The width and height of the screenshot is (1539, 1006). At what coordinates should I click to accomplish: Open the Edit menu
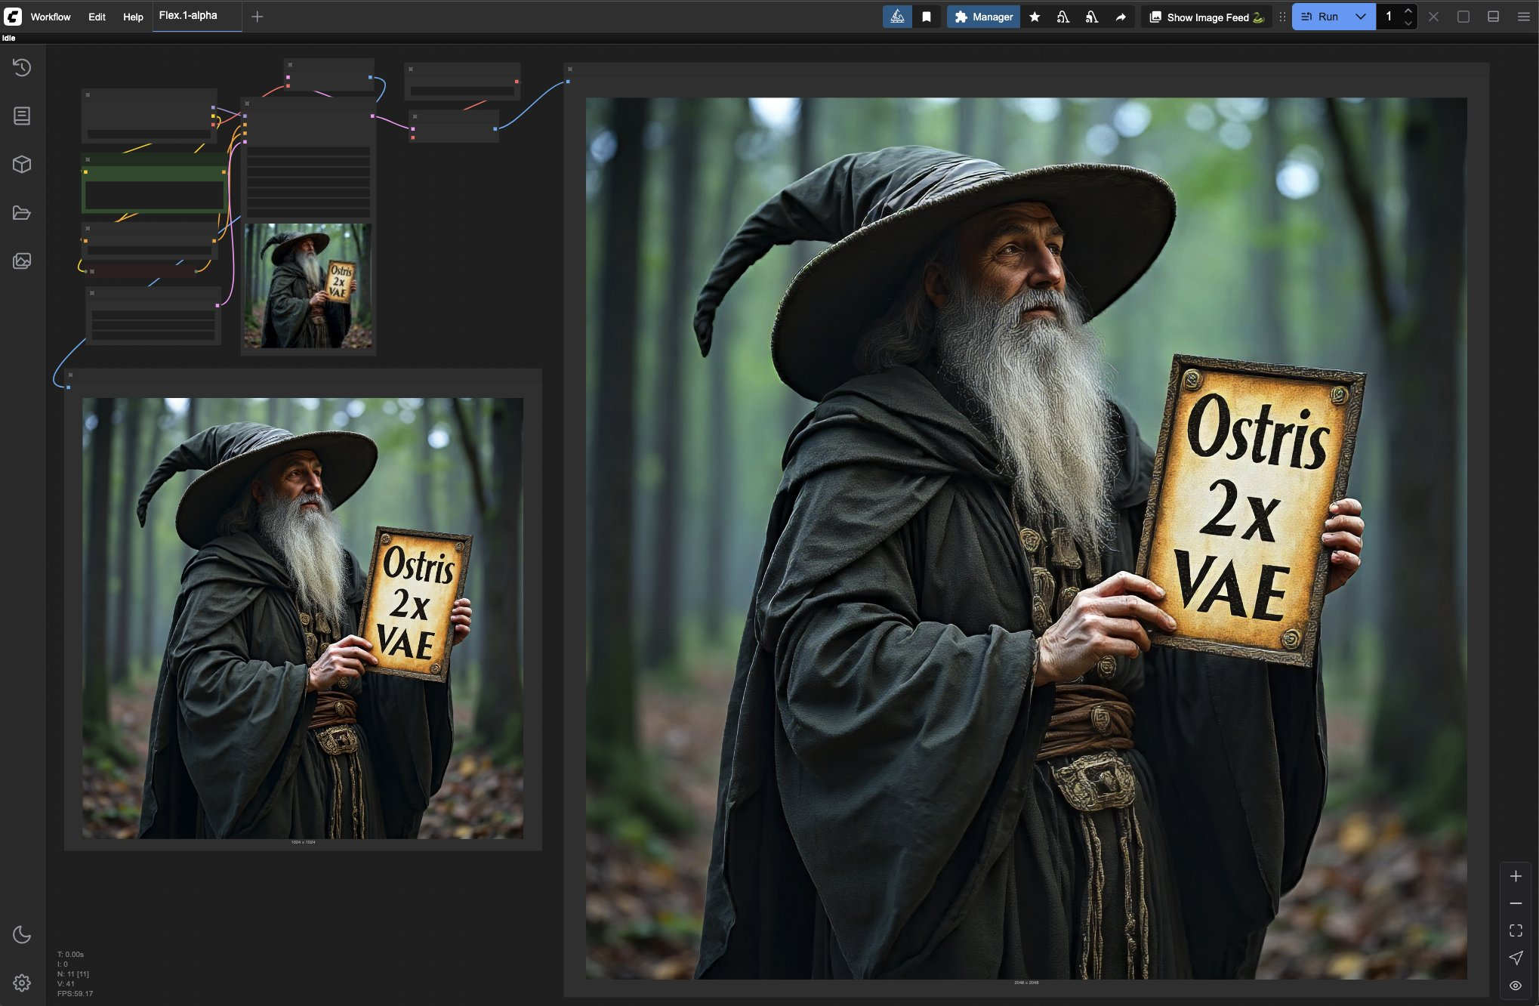(97, 17)
